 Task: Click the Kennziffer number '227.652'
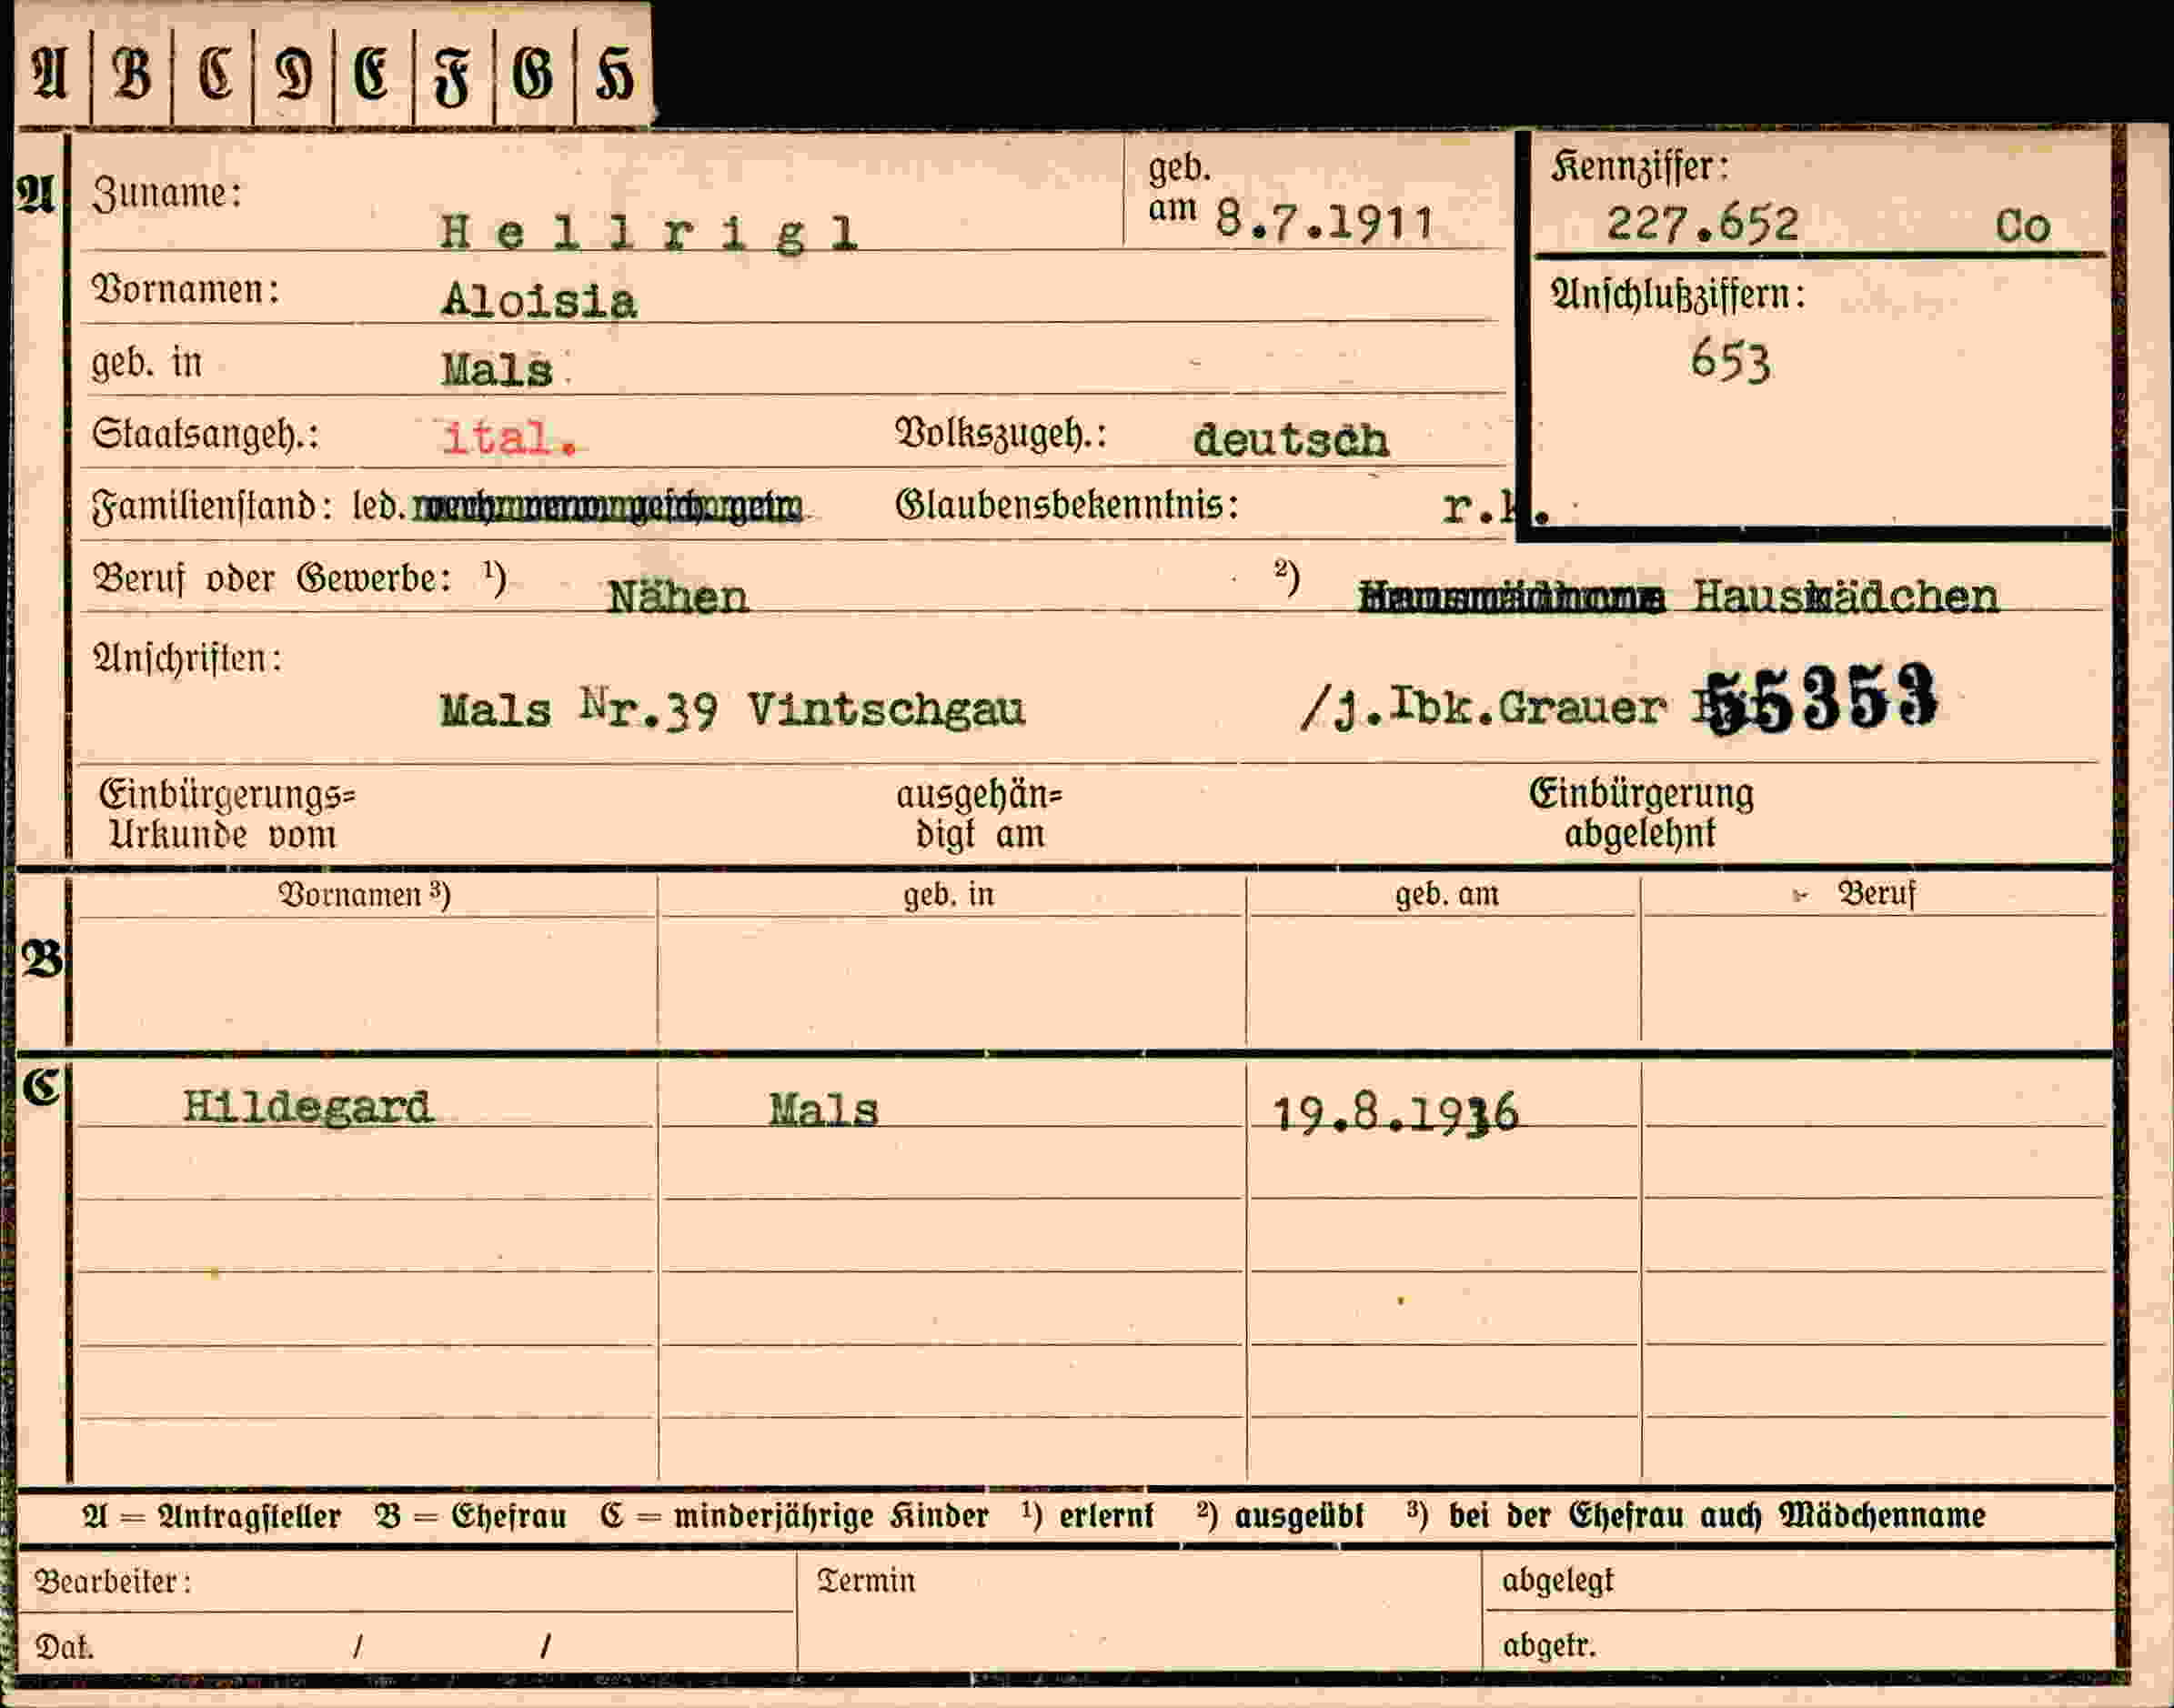[x=1702, y=224]
